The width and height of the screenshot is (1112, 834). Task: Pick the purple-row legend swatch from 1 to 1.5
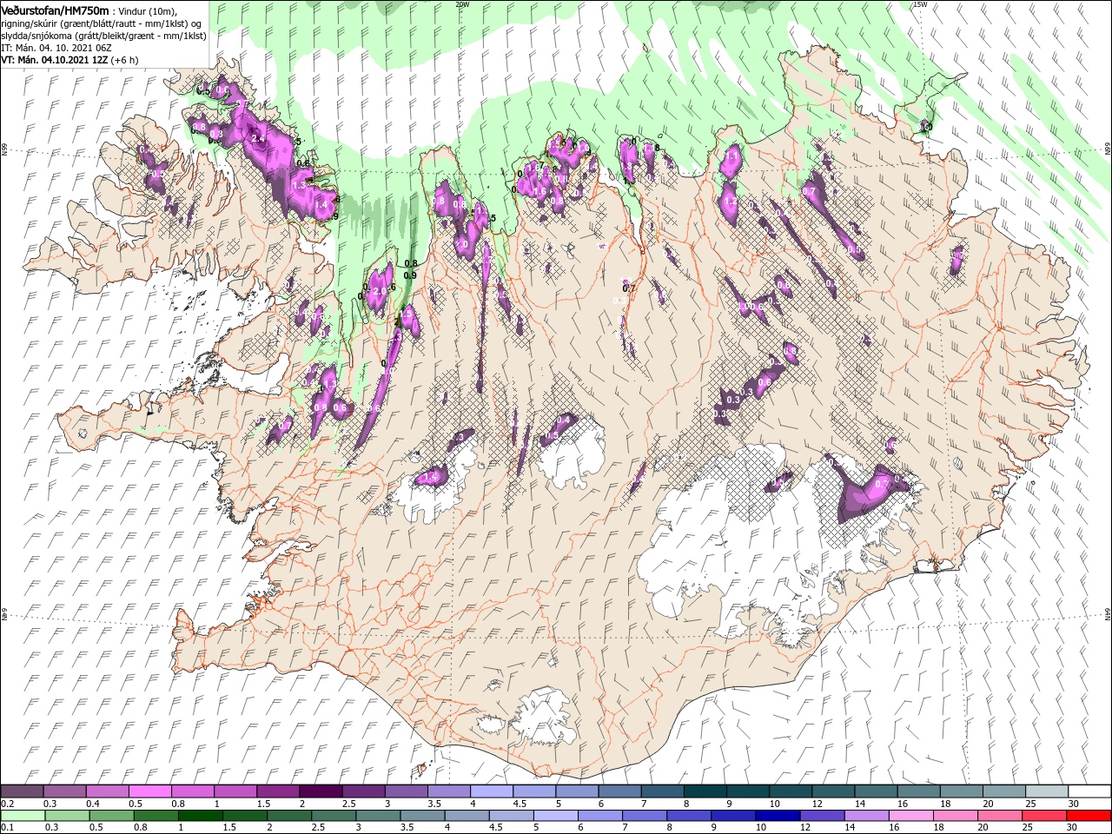(235, 791)
